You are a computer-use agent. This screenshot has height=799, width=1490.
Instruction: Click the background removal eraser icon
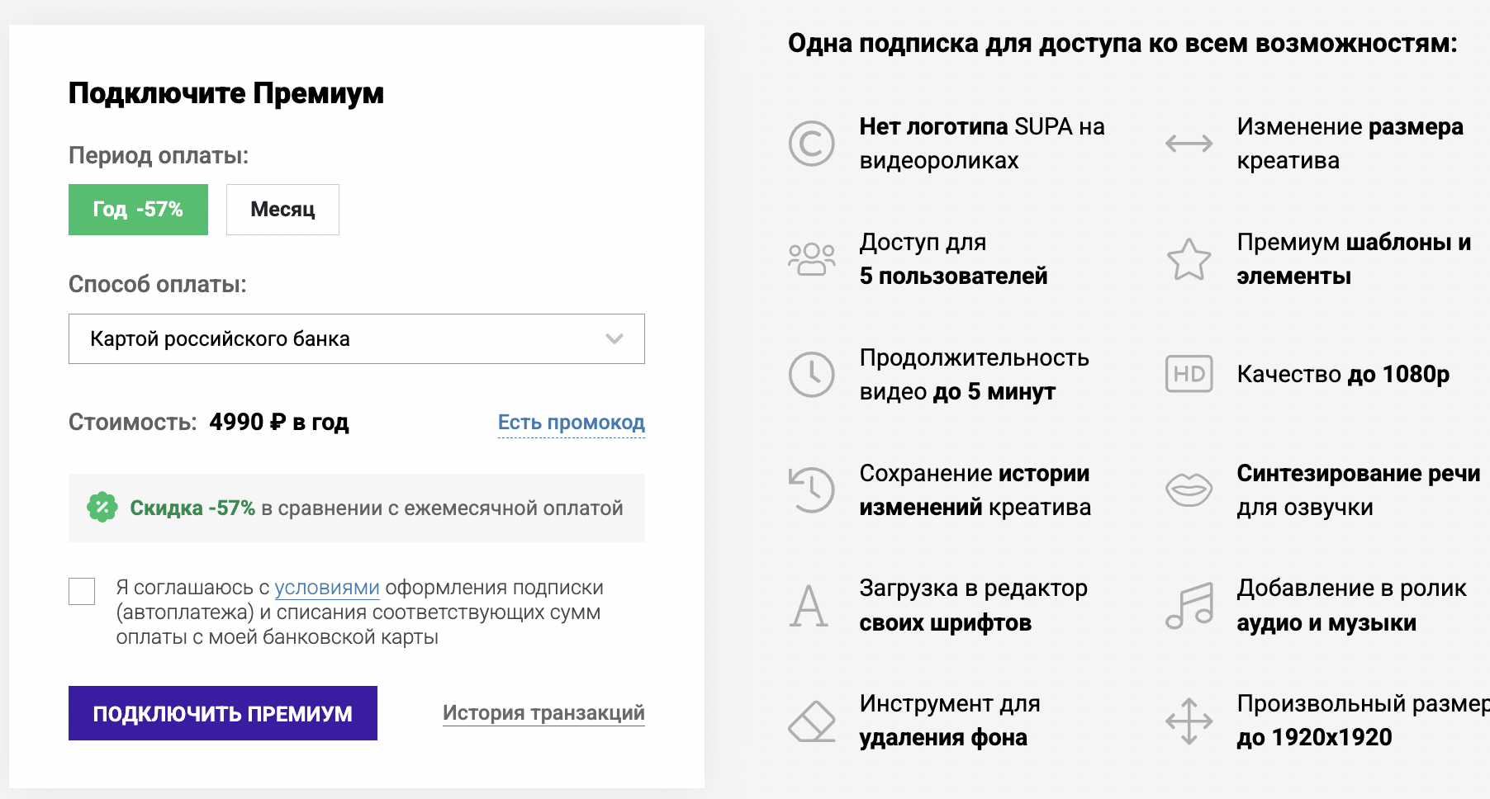[x=812, y=721]
